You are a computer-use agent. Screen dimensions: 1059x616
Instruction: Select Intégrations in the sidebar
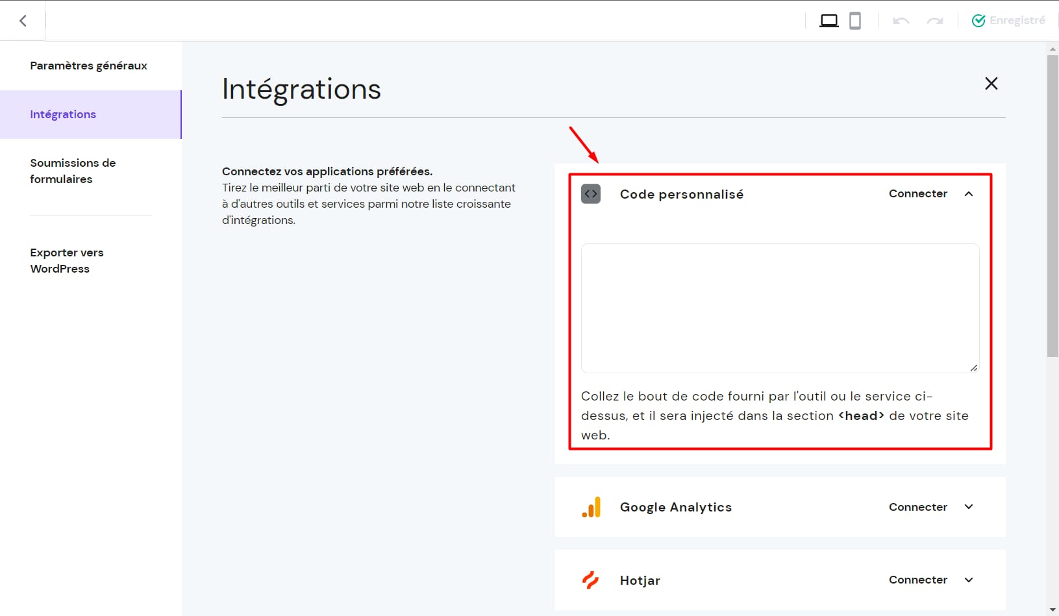[63, 114]
